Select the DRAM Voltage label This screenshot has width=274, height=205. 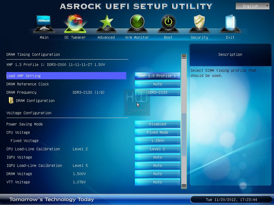19,174
